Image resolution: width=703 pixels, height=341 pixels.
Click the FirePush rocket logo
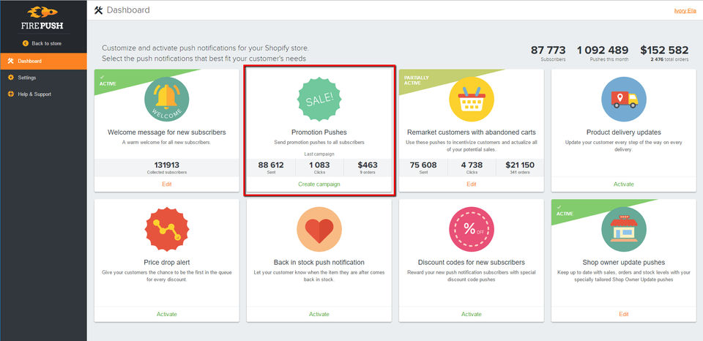pos(43,14)
